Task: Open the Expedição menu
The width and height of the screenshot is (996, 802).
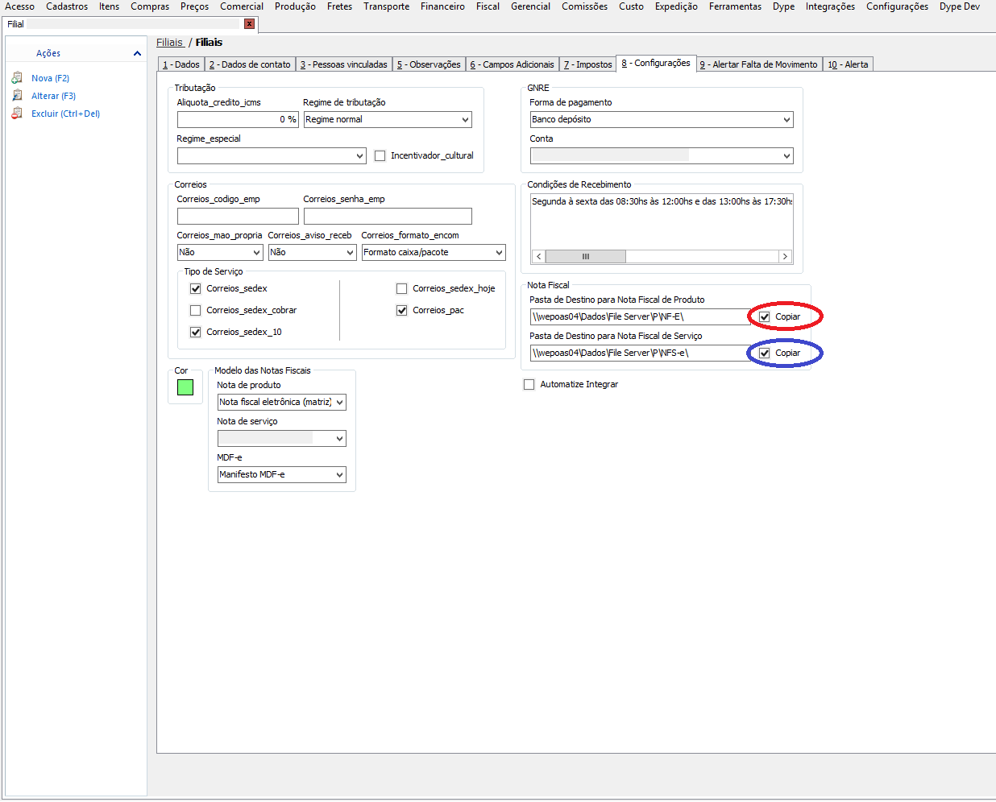Action: pyautogui.click(x=676, y=6)
